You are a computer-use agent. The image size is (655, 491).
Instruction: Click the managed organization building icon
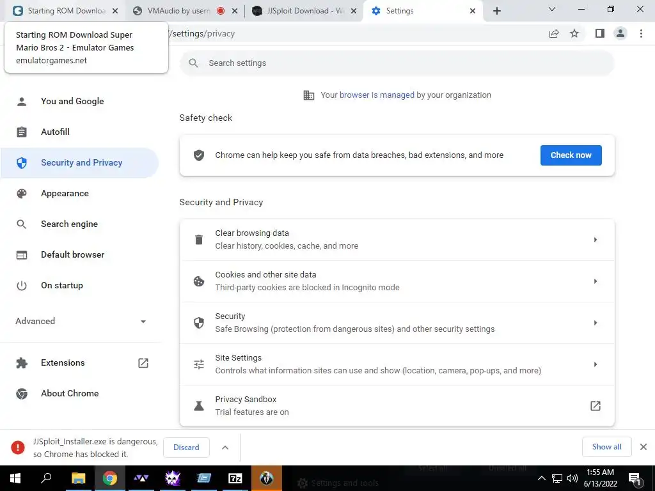(x=309, y=95)
